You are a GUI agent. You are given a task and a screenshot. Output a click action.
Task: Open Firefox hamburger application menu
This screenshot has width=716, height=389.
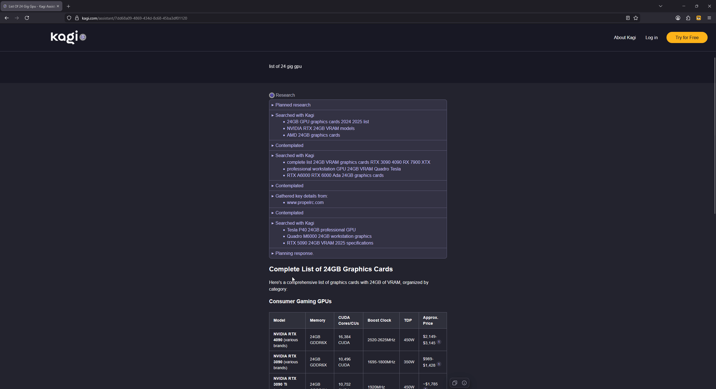(709, 18)
